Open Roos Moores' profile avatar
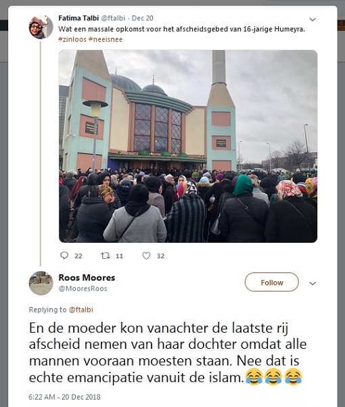 click(x=41, y=283)
